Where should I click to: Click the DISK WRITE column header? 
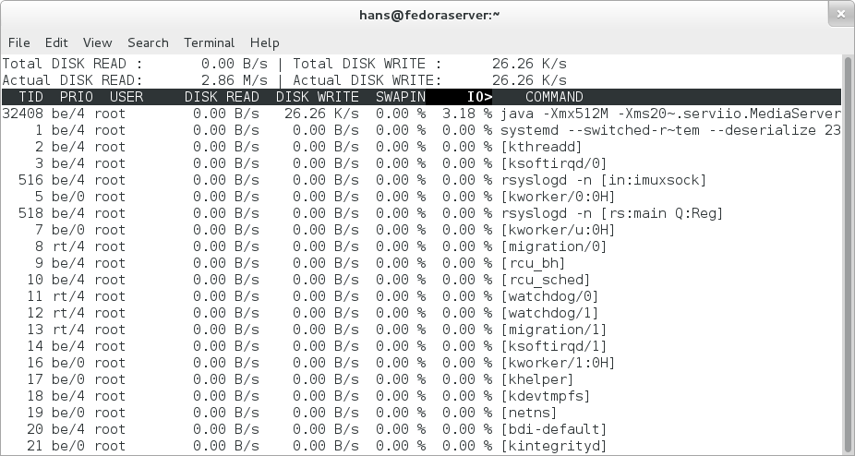tap(317, 97)
